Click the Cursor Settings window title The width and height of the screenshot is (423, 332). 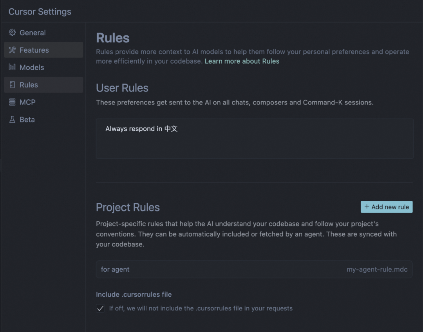click(40, 11)
